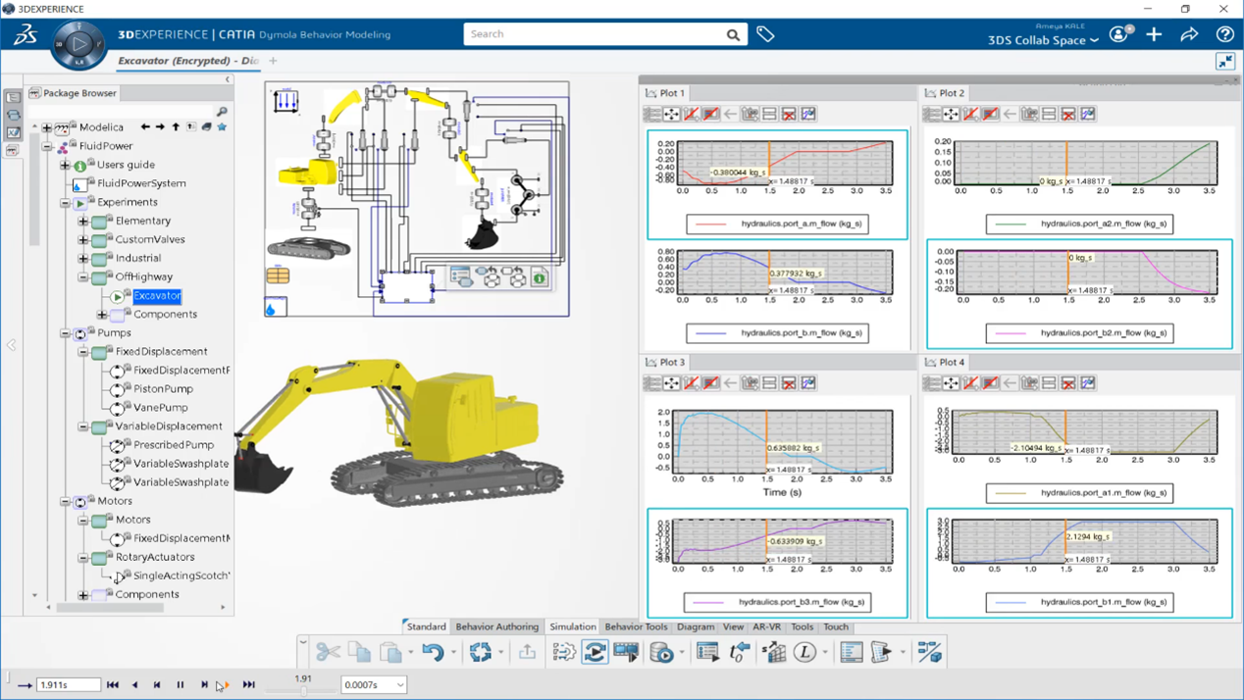
Task: Click the Cut scissors icon in the action bar
Action: tap(328, 652)
